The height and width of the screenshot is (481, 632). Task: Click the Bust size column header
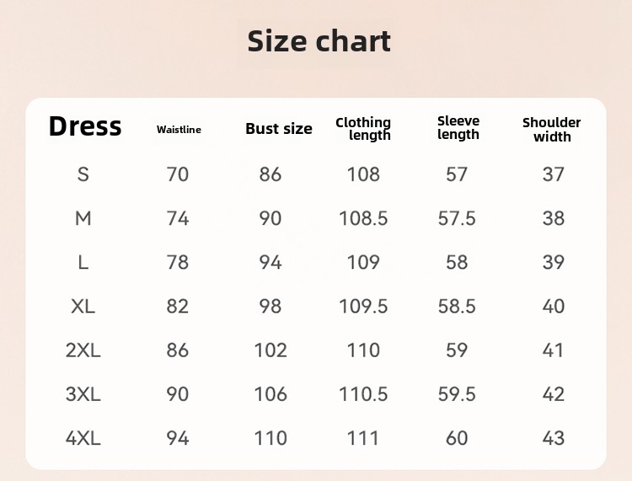(x=279, y=129)
